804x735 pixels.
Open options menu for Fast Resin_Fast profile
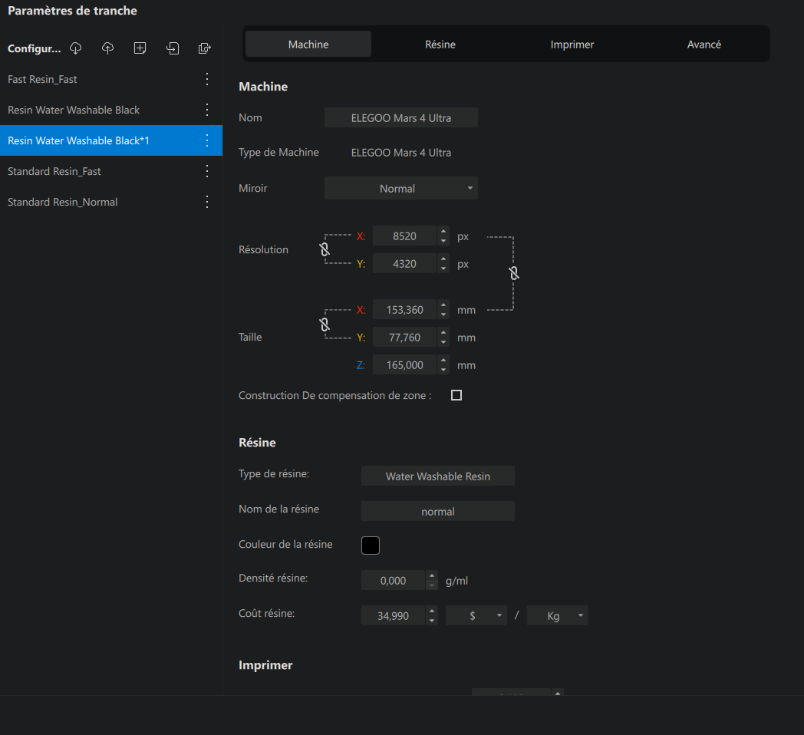click(207, 79)
